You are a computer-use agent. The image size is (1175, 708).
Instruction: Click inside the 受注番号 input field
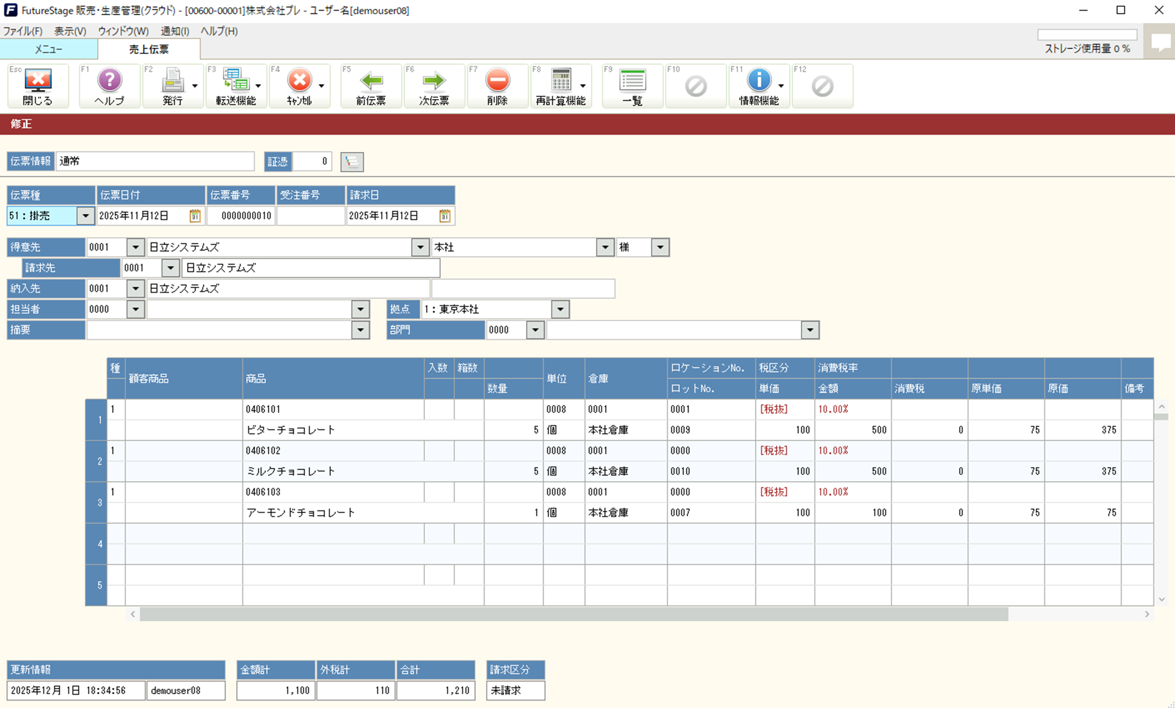tap(311, 215)
